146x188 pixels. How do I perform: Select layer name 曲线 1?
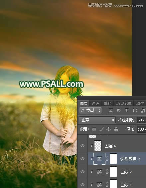[x=126, y=185]
